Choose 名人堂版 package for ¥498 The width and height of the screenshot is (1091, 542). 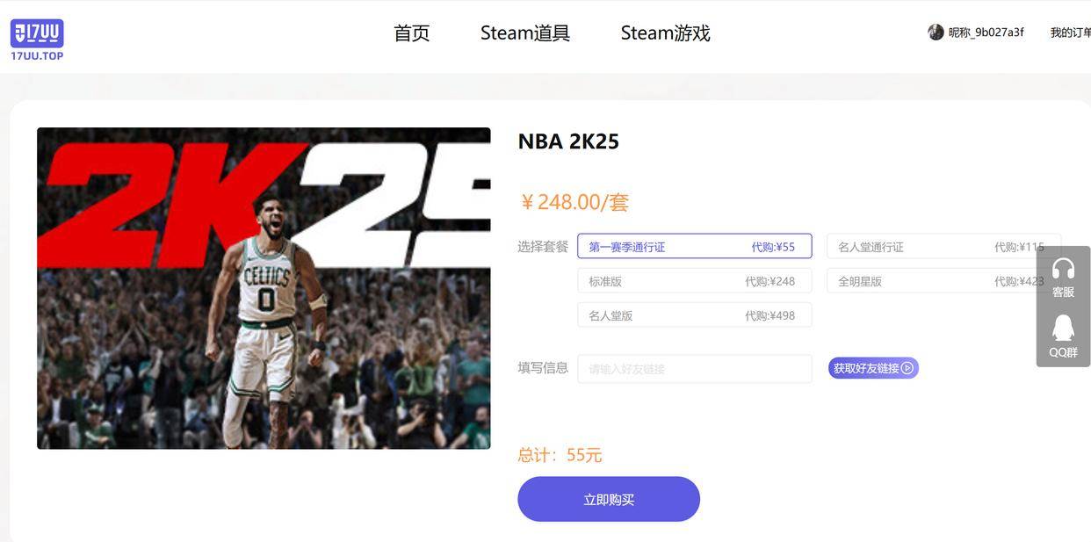[x=695, y=315]
